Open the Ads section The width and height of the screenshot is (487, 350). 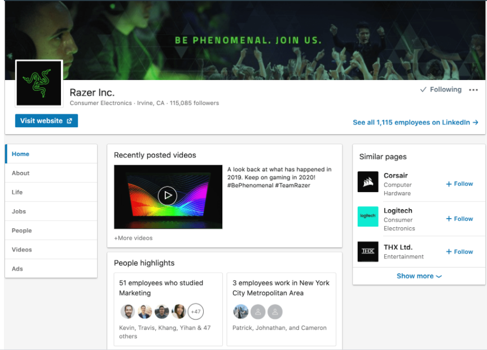point(51,269)
